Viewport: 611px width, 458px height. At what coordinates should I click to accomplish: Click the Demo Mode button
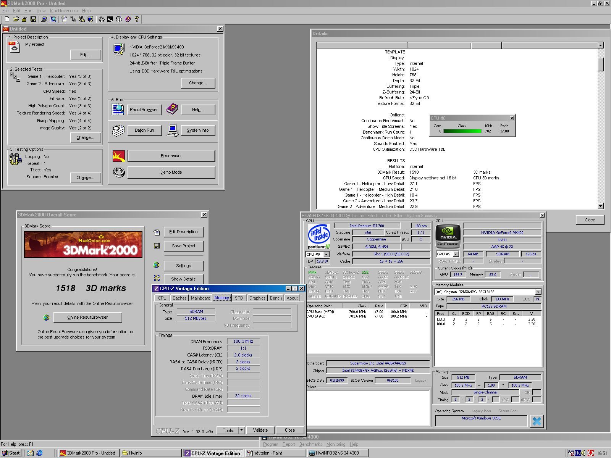click(x=171, y=172)
